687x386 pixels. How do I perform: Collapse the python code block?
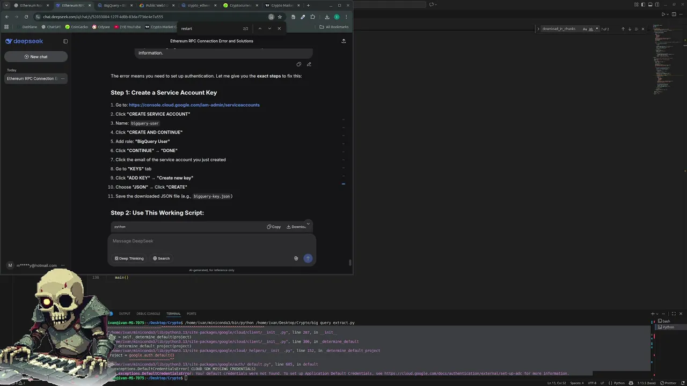(308, 224)
